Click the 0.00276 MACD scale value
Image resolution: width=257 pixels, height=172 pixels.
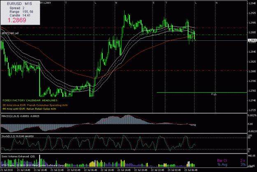point(252,116)
